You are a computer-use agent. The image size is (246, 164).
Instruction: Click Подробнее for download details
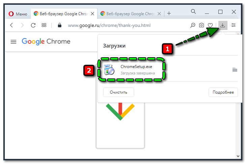point(223,92)
